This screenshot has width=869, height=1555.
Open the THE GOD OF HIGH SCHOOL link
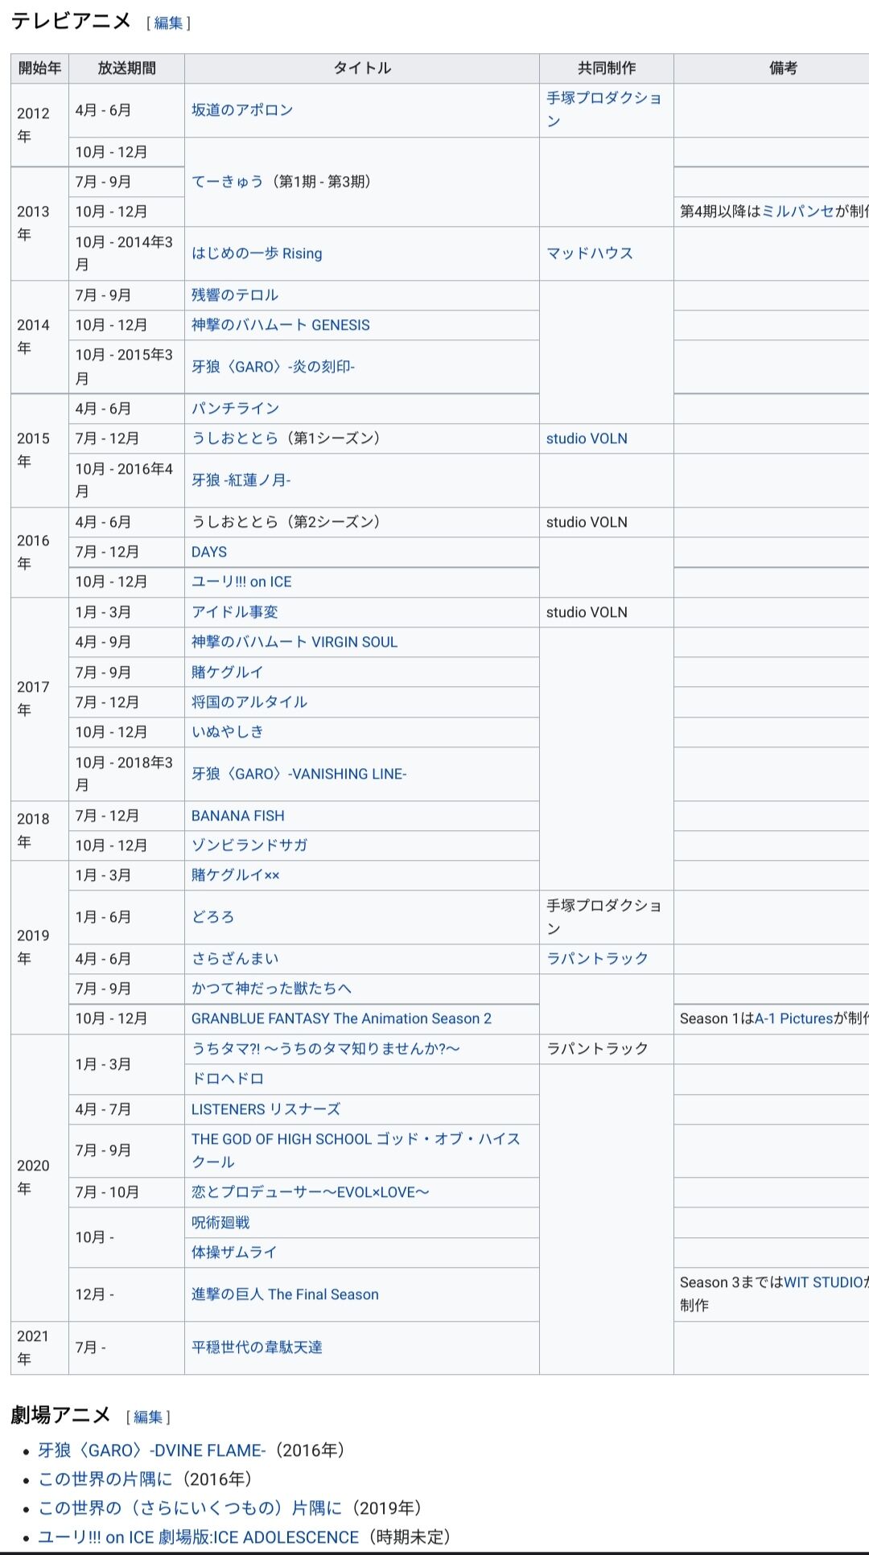[356, 1150]
